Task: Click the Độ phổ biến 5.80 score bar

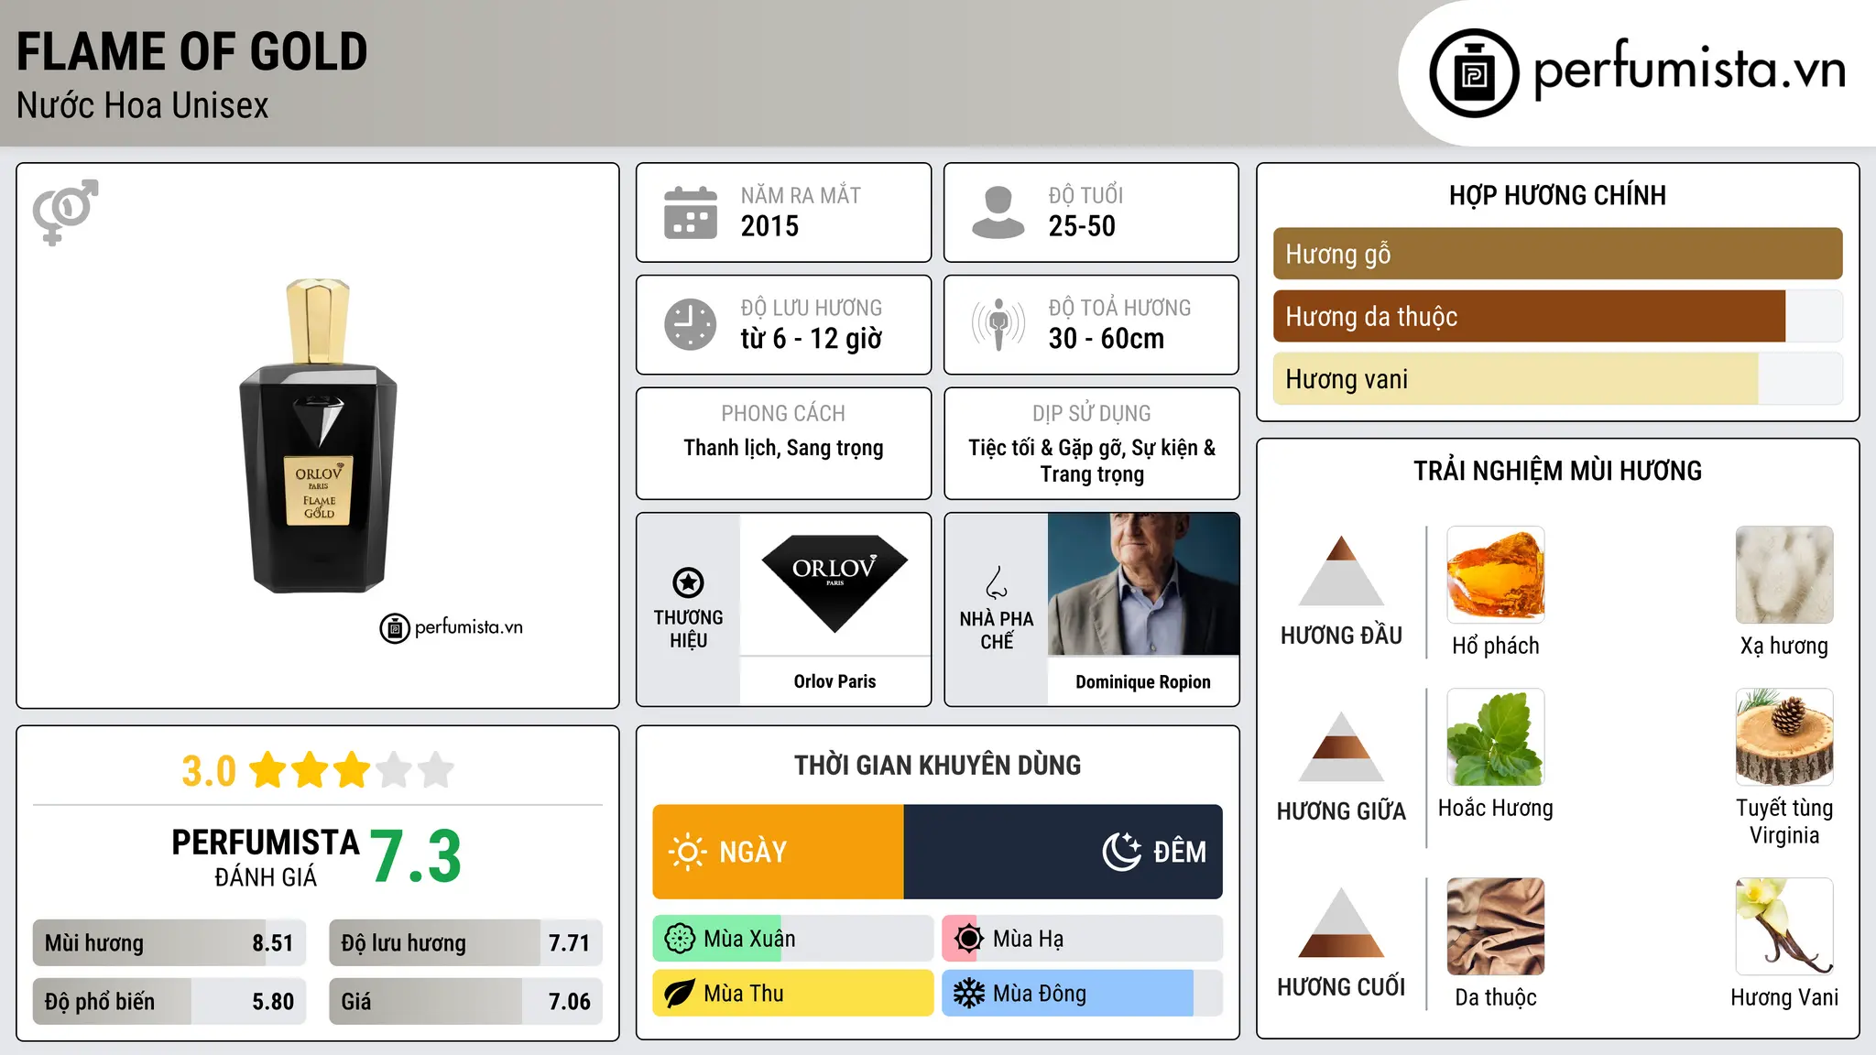Action: pos(169,1001)
